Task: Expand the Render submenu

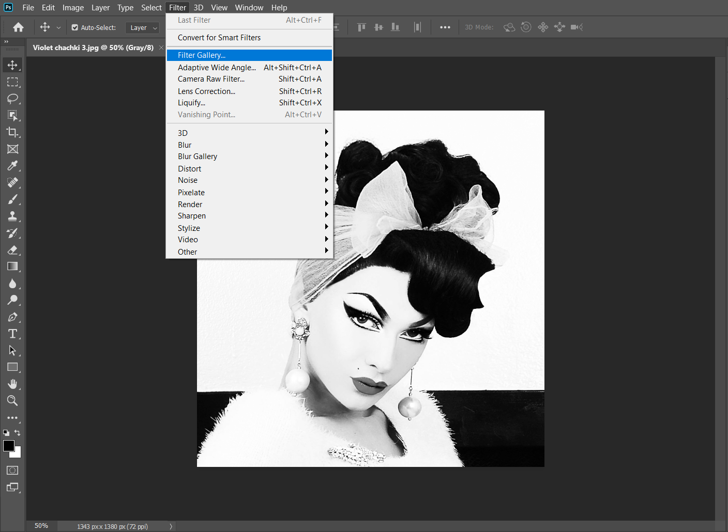Action: pyautogui.click(x=249, y=204)
